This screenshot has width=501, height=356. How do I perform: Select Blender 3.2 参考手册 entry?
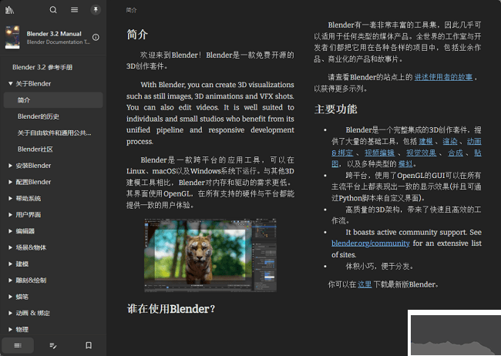point(43,67)
